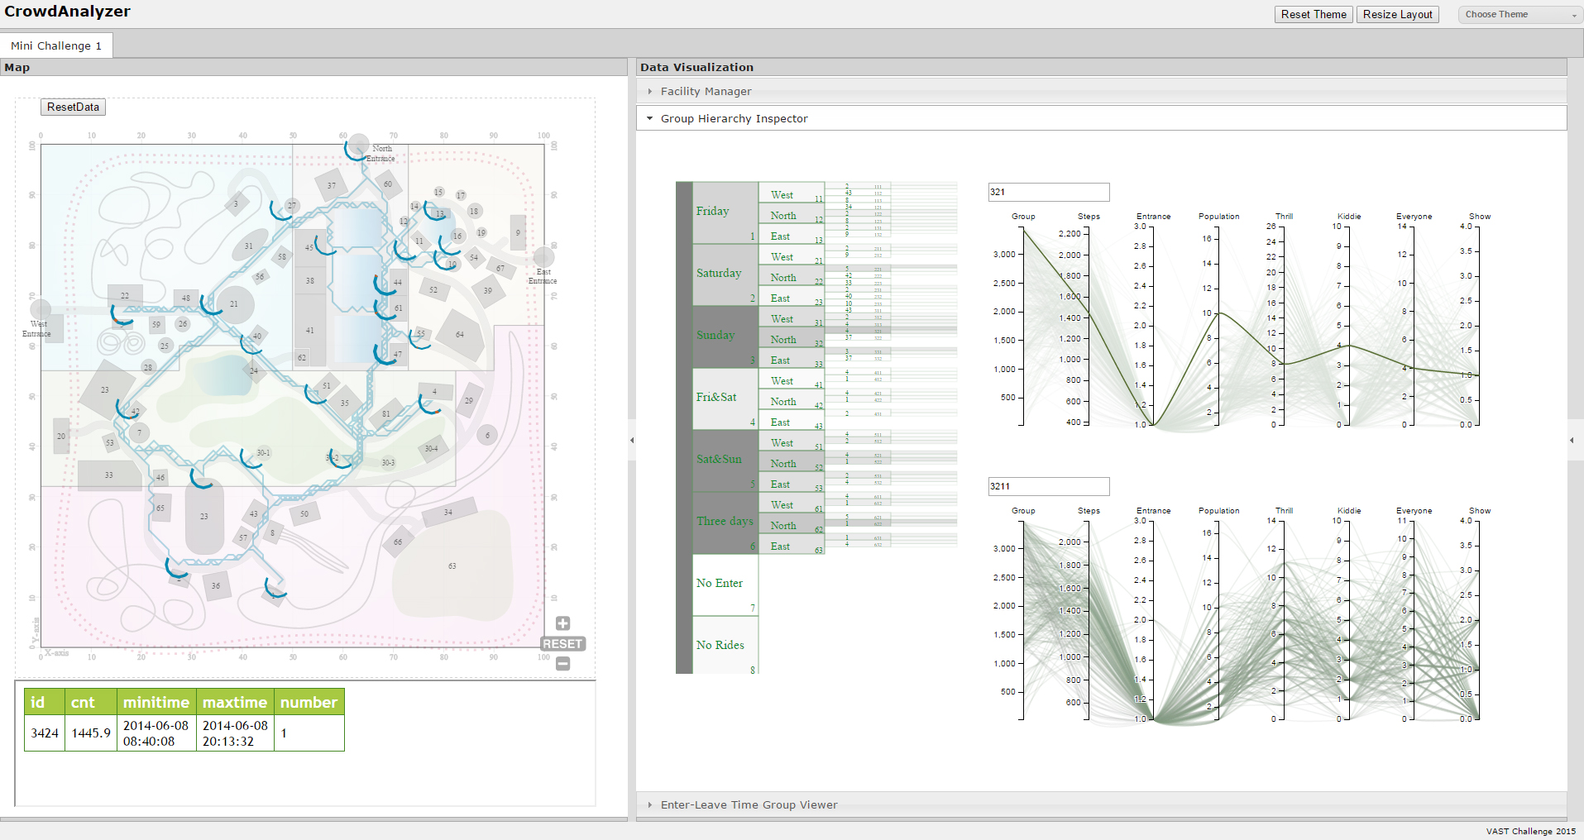Collapse the Group Hierarchy Inspector section

pos(1102,118)
